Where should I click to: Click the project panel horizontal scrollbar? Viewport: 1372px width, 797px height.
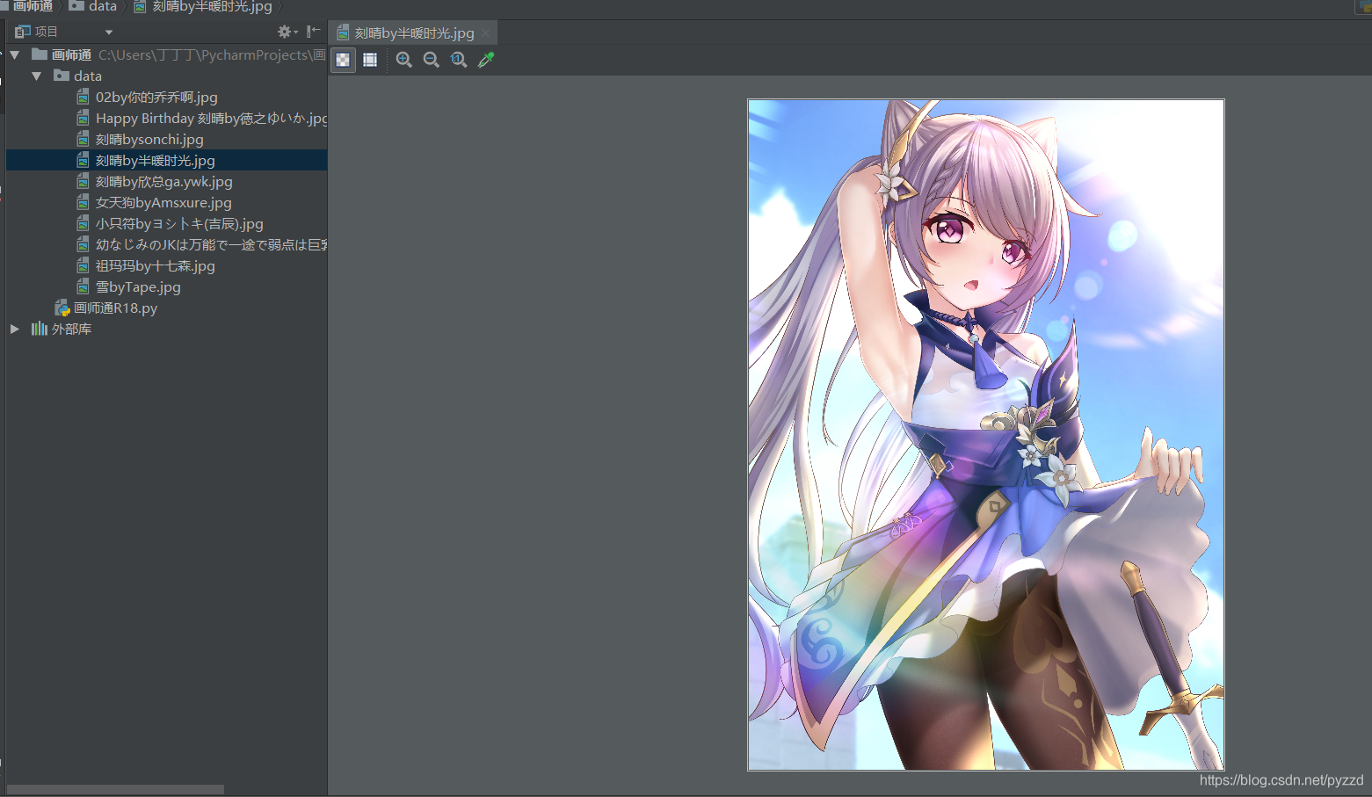tap(115, 789)
